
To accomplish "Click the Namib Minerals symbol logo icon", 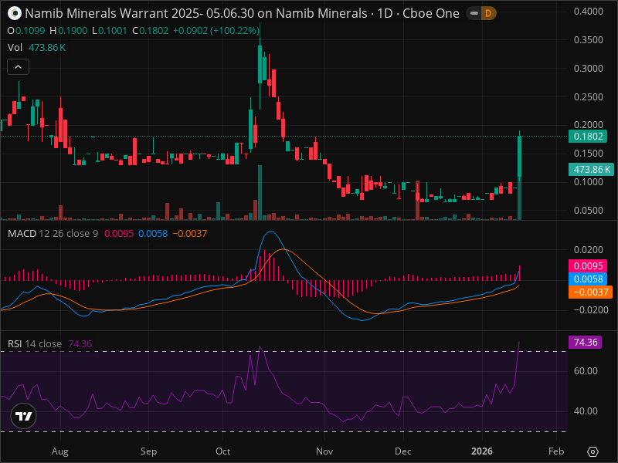I will pos(15,13).
